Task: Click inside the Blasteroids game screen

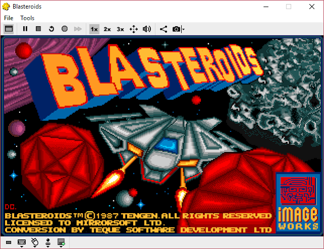Action: [x=162, y=136]
